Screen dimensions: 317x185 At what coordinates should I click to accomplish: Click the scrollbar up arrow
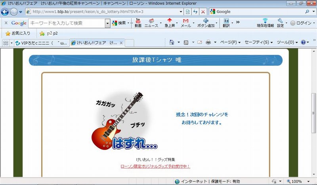[x=313, y=51]
